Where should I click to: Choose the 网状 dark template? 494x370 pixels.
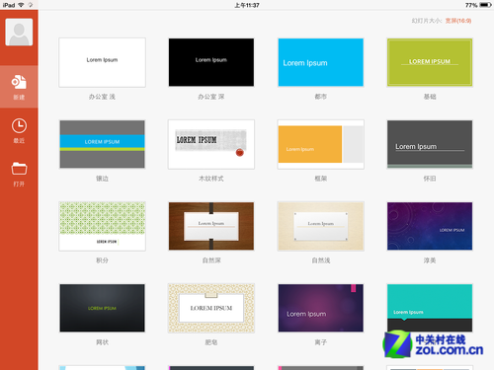click(102, 308)
